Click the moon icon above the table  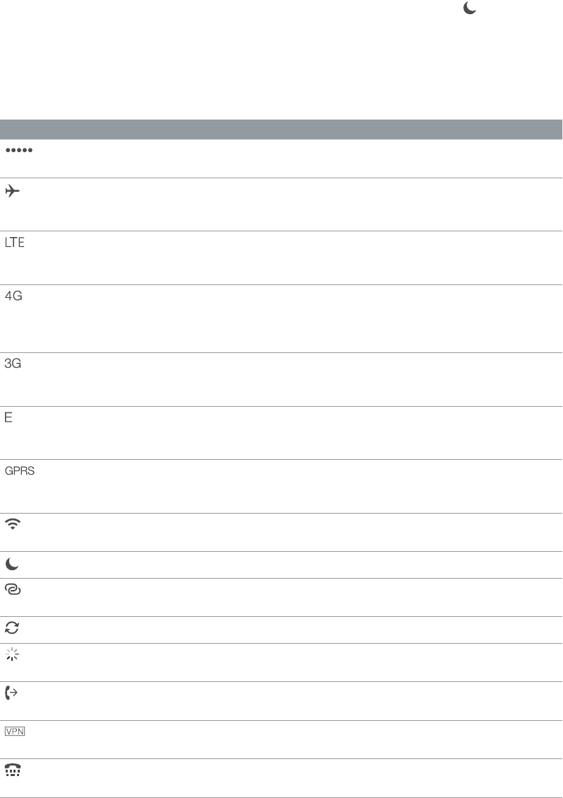468,7
